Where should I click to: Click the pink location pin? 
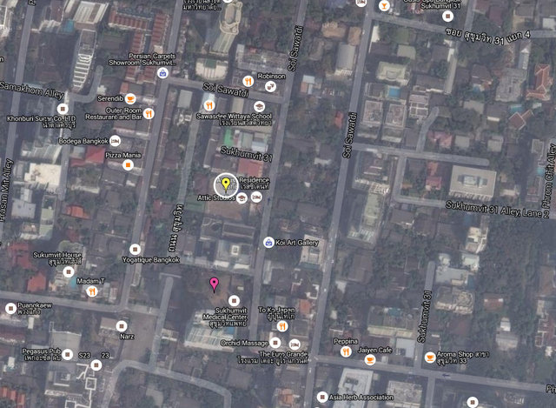pyautogui.click(x=214, y=284)
